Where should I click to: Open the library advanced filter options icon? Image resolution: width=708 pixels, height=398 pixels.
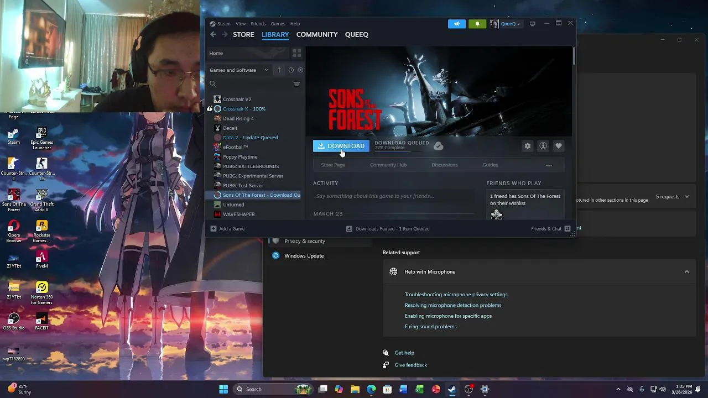pos(296,84)
